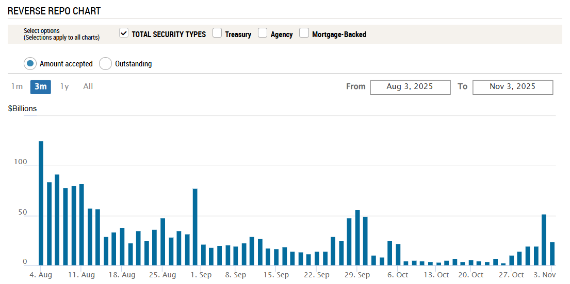Select the Amount accepted radio button

point(30,64)
